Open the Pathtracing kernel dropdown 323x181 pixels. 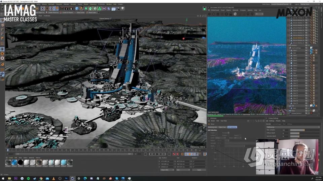click(x=293, y=127)
